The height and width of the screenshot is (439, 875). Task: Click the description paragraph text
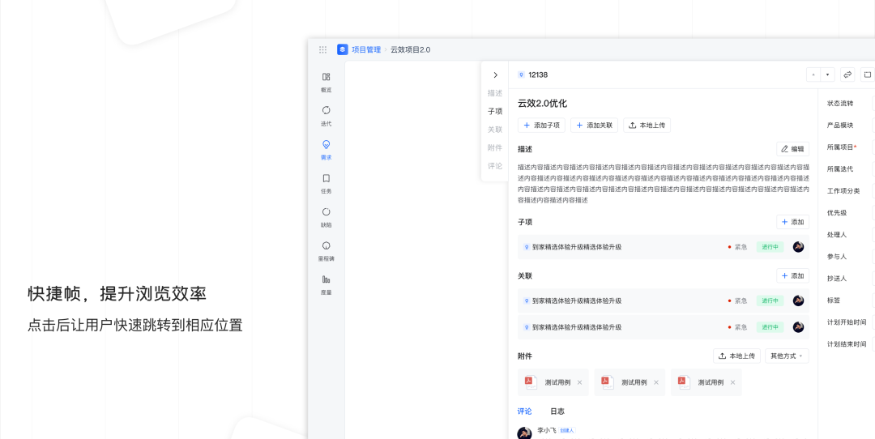click(x=664, y=184)
